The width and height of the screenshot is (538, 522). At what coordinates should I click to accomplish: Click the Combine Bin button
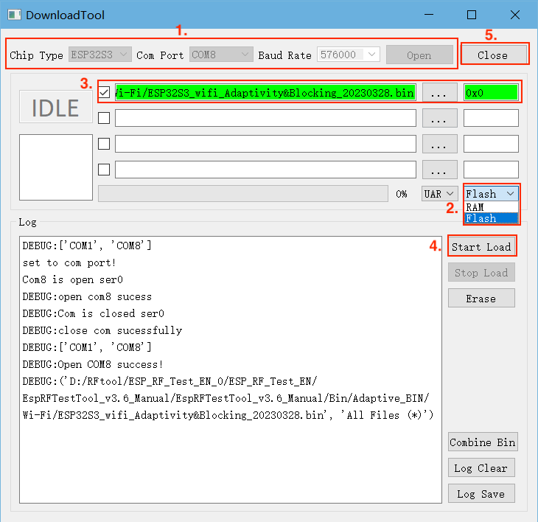tap(483, 442)
